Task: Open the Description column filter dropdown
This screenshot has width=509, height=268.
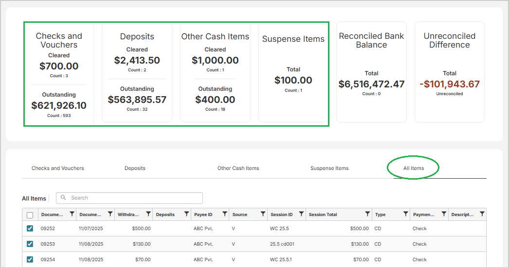Action: pos(482,214)
